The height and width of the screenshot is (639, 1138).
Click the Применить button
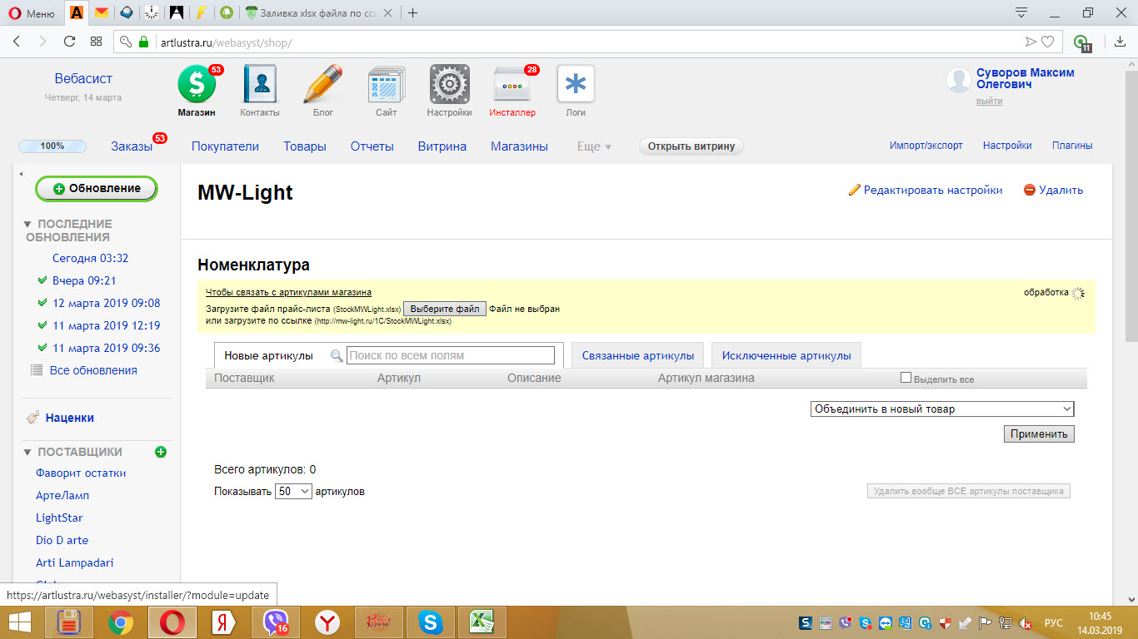point(1039,434)
